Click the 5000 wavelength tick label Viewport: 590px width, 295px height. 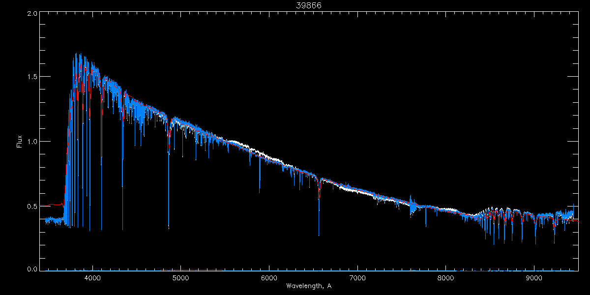coord(181,278)
